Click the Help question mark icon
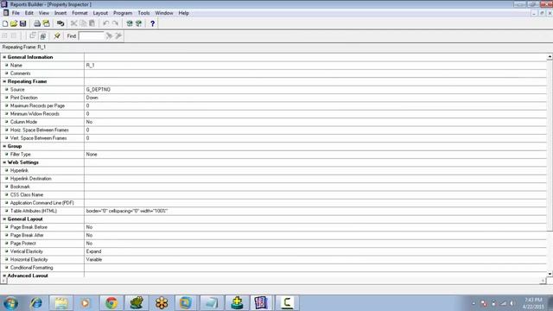The width and height of the screenshot is (553, 311). pyautogui.click(x=152, y=23)
